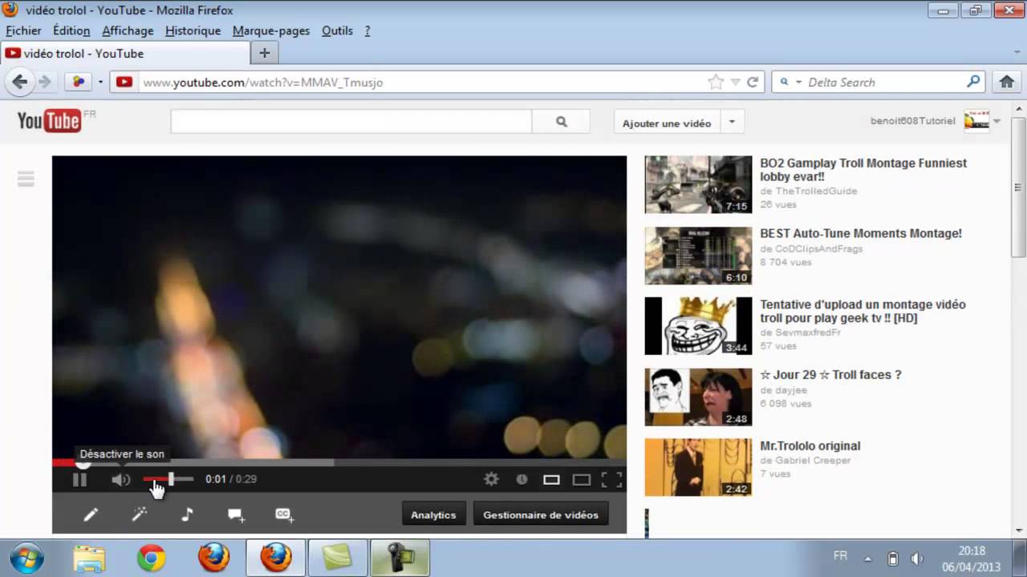The width and height of the screenshot is (1027, 577).
Task: Go forward one page
Action: click(x=45, y=82)
